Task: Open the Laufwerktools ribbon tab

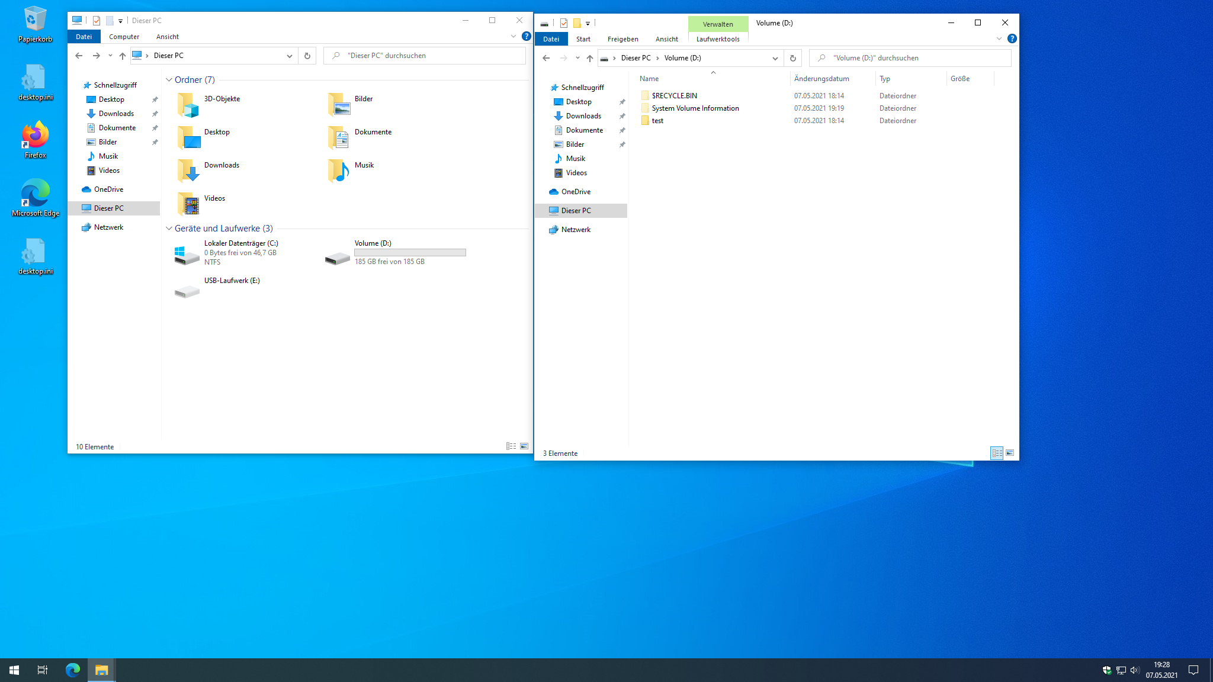Action: click(x=717, y=39)
